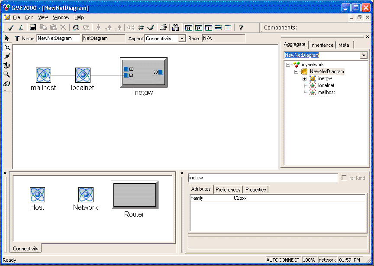Select the Aggregate tab
The height and width of the screenshot is (266, 374).
coord(295,45)
